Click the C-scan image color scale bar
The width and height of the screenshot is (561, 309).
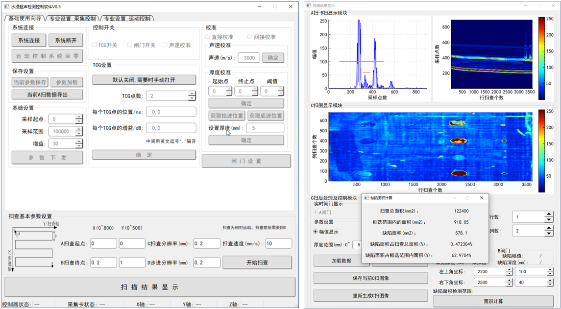[x=541, y=151]
